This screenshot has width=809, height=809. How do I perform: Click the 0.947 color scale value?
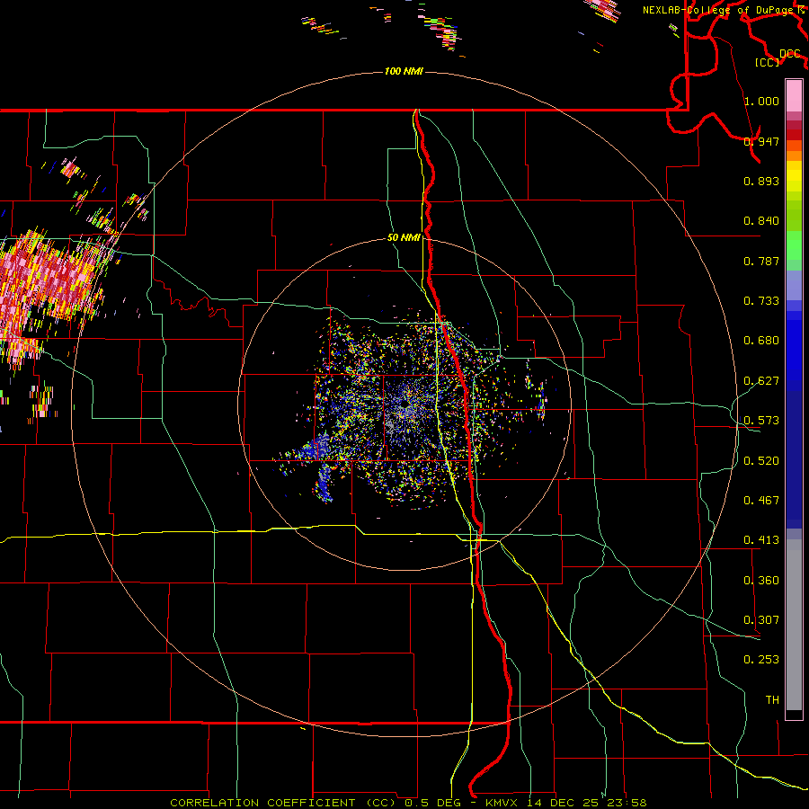click(x=761, y=141)
